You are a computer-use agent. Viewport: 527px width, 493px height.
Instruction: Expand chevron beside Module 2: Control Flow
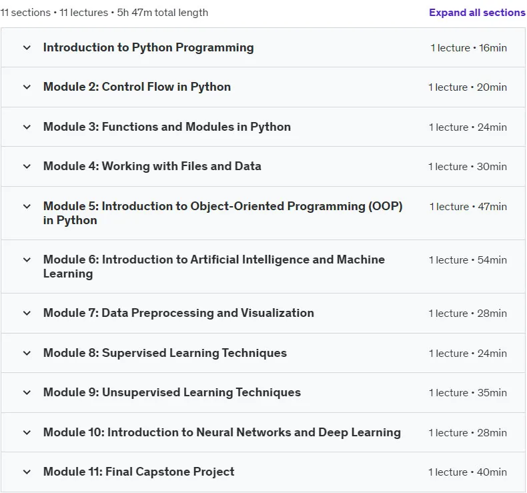click(x=27, y=87)
